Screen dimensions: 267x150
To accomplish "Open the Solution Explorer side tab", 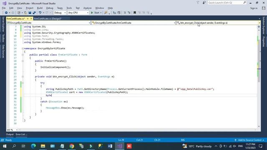I will [x=264, y=25].
